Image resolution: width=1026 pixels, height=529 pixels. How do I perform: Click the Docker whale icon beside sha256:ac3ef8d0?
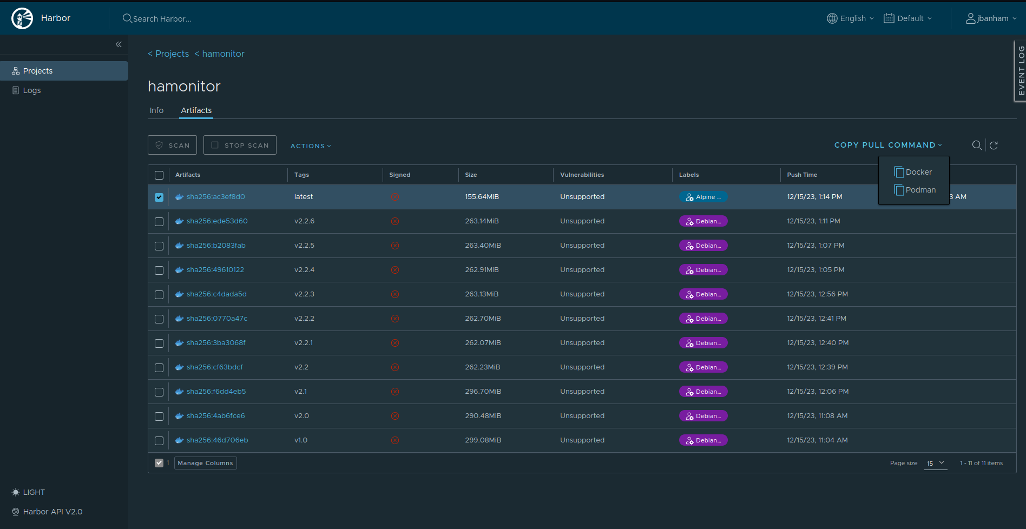pos(179,197)
